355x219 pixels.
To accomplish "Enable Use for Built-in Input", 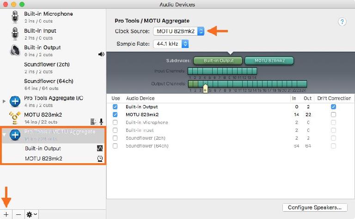I will [115, 130].
